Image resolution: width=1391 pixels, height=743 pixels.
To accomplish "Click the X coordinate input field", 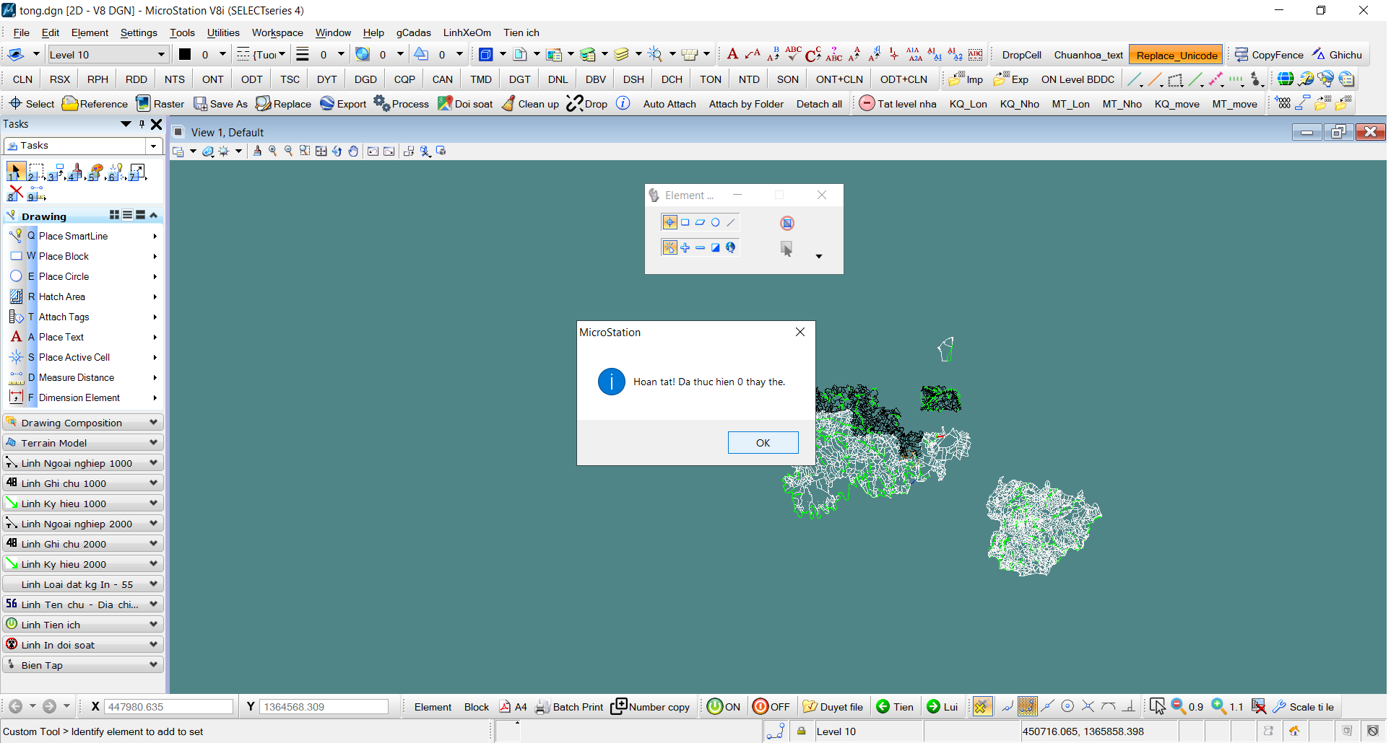I will (168, 707).
